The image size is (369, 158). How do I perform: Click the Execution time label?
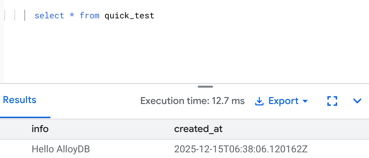click(x=175, y=101)
